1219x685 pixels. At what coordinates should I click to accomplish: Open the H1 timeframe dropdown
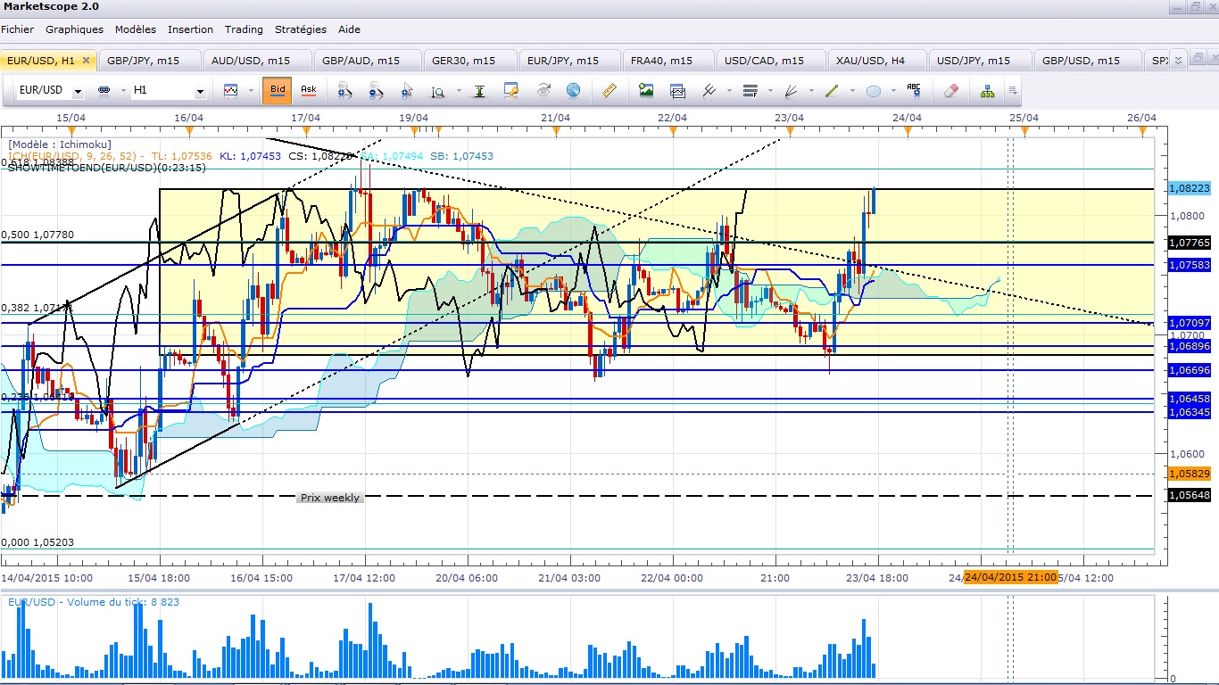(200, 92)
